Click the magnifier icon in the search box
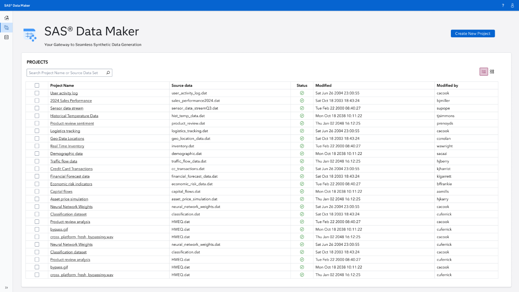519x292 pixels. 108,73
